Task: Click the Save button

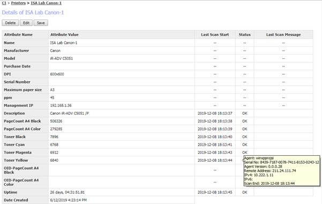Action: pyautogui.click(x=41, y=23)
